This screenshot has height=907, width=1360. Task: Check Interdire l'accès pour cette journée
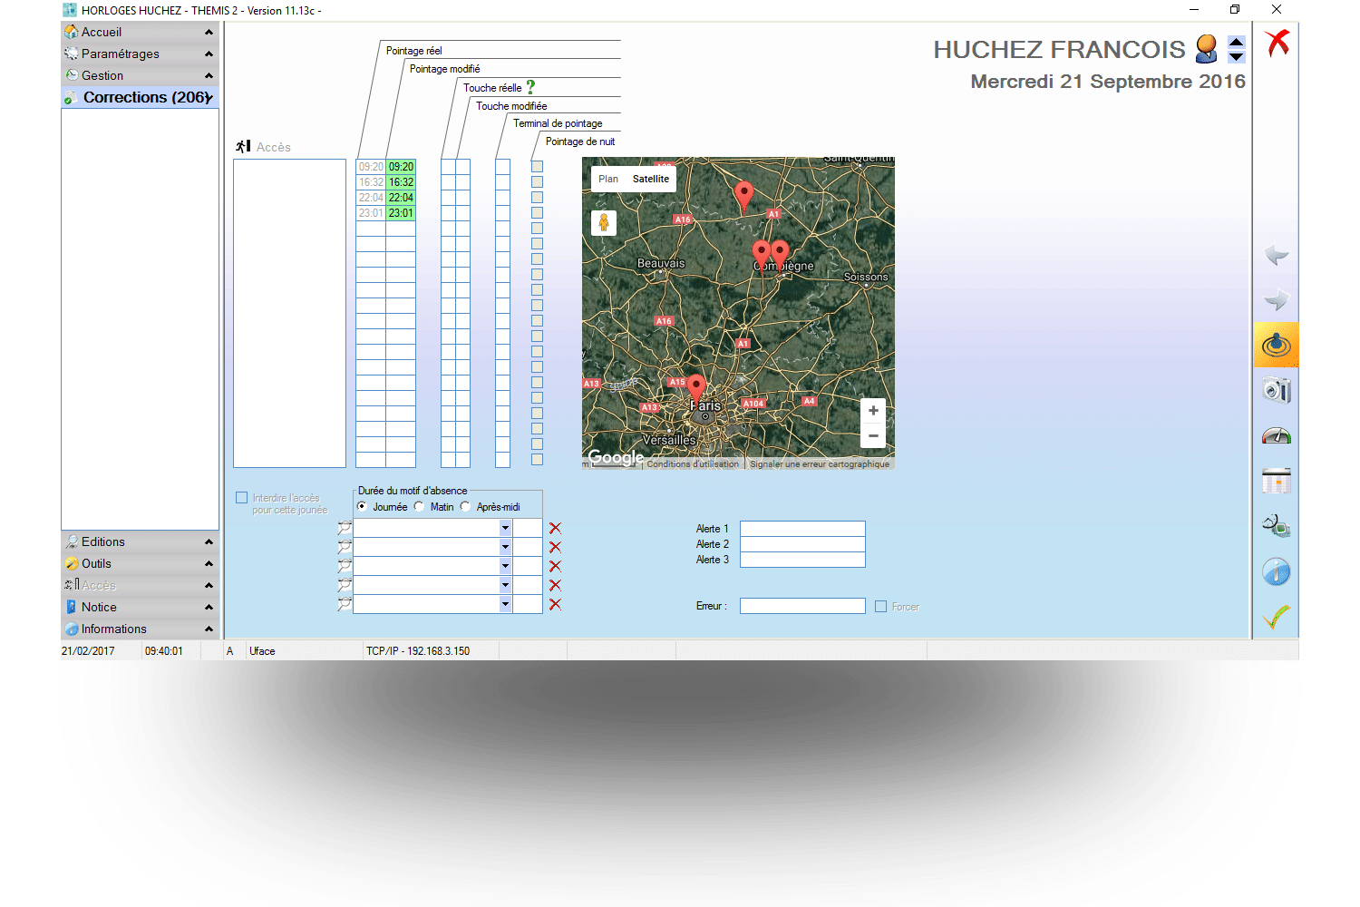(x=241, y=497)
